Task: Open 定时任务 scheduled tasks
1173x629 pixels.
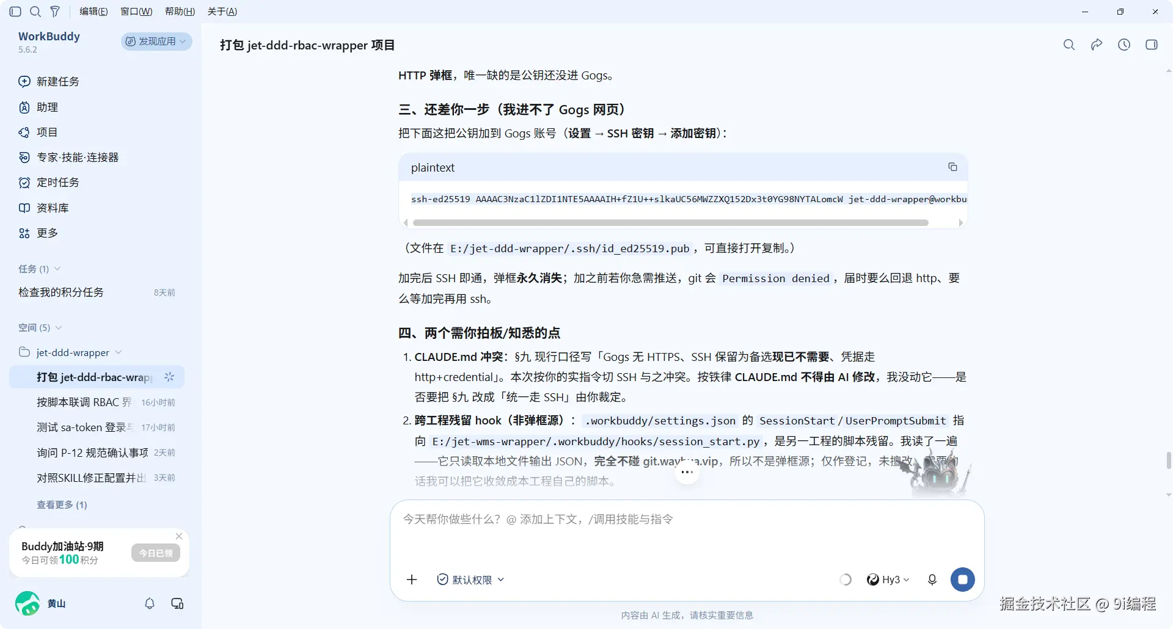Action: pyautogui.click(x=49, y=183)
